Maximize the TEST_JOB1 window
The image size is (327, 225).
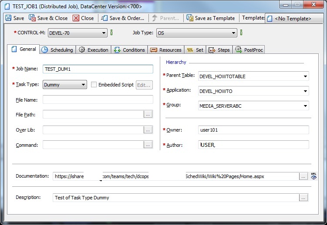[297, 5]
